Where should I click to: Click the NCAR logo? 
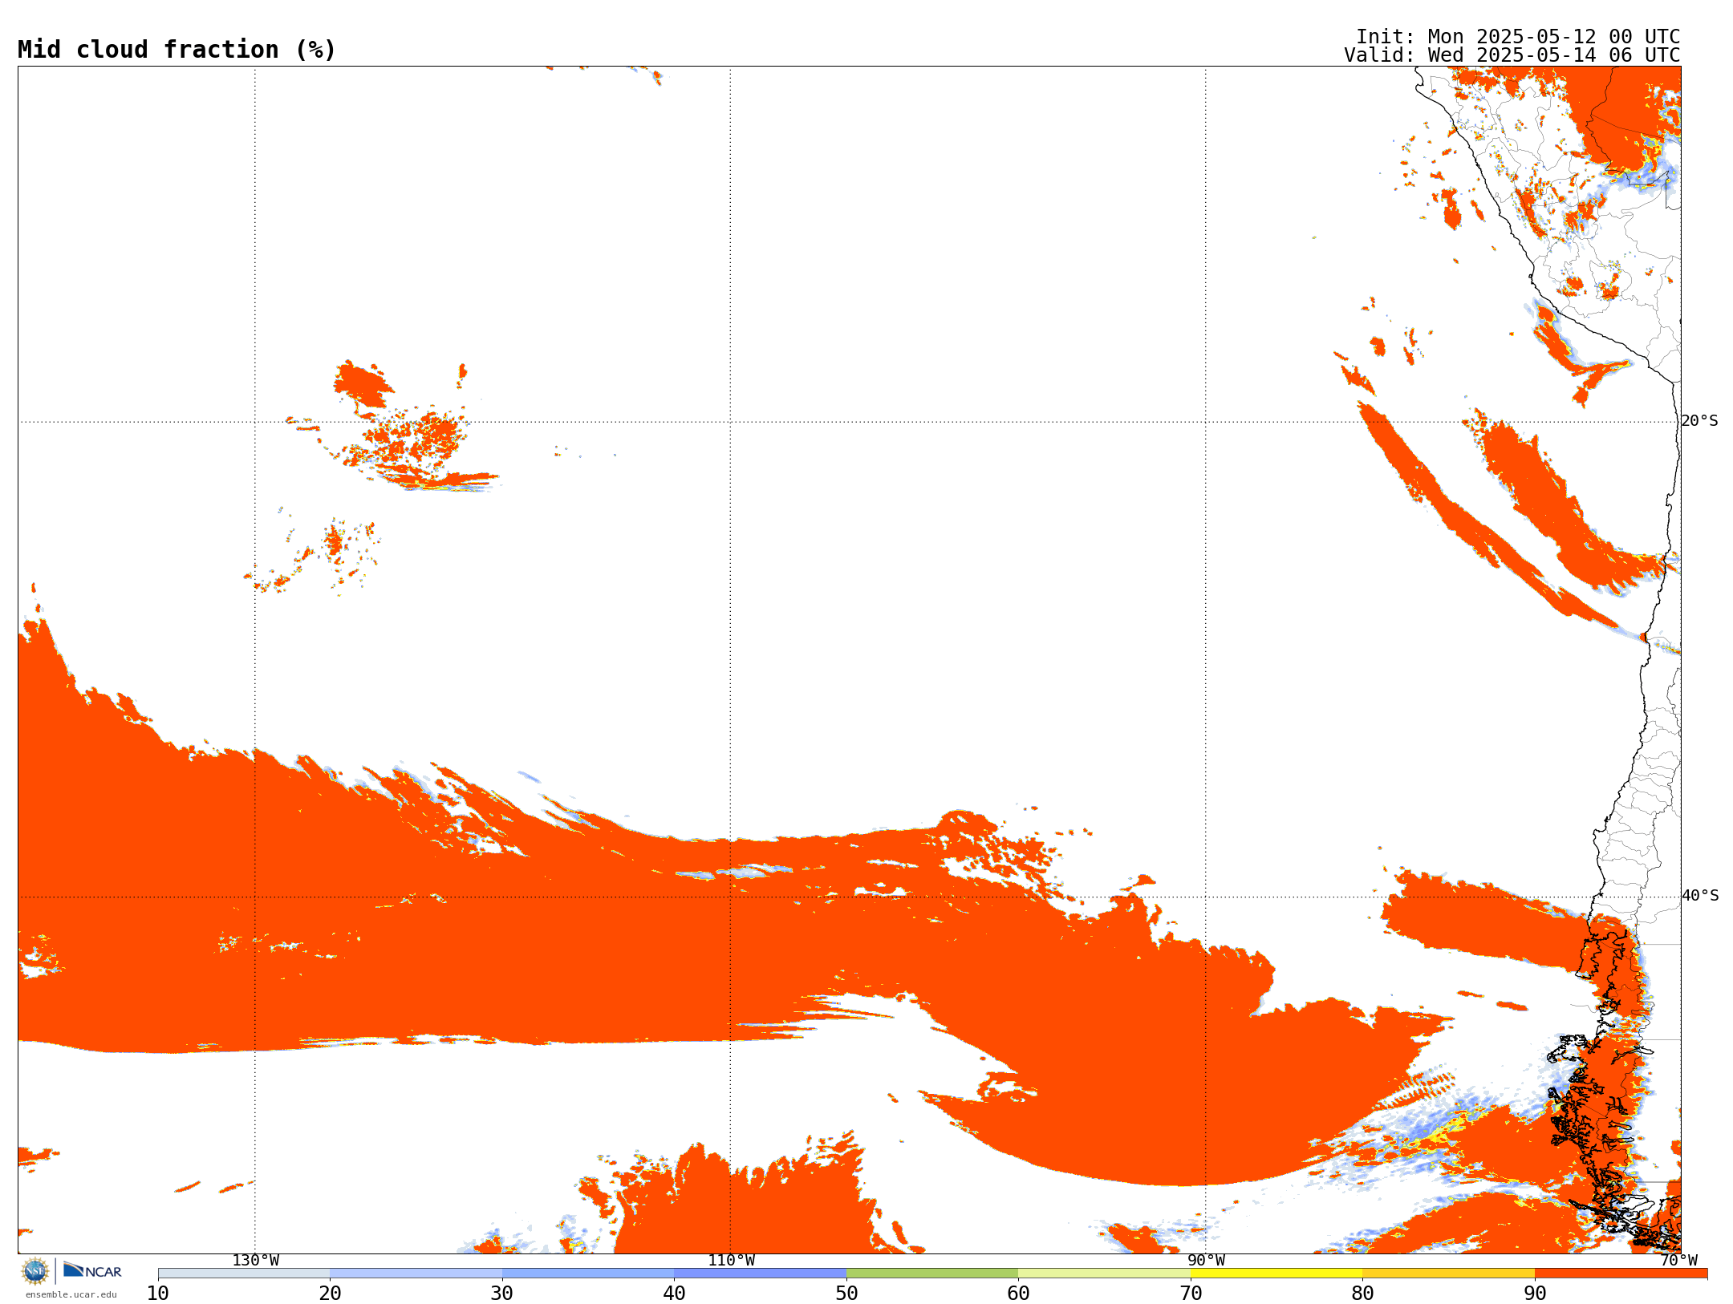point(92,1270)
